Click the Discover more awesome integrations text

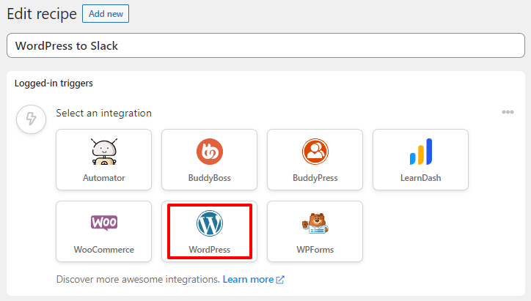138,279
